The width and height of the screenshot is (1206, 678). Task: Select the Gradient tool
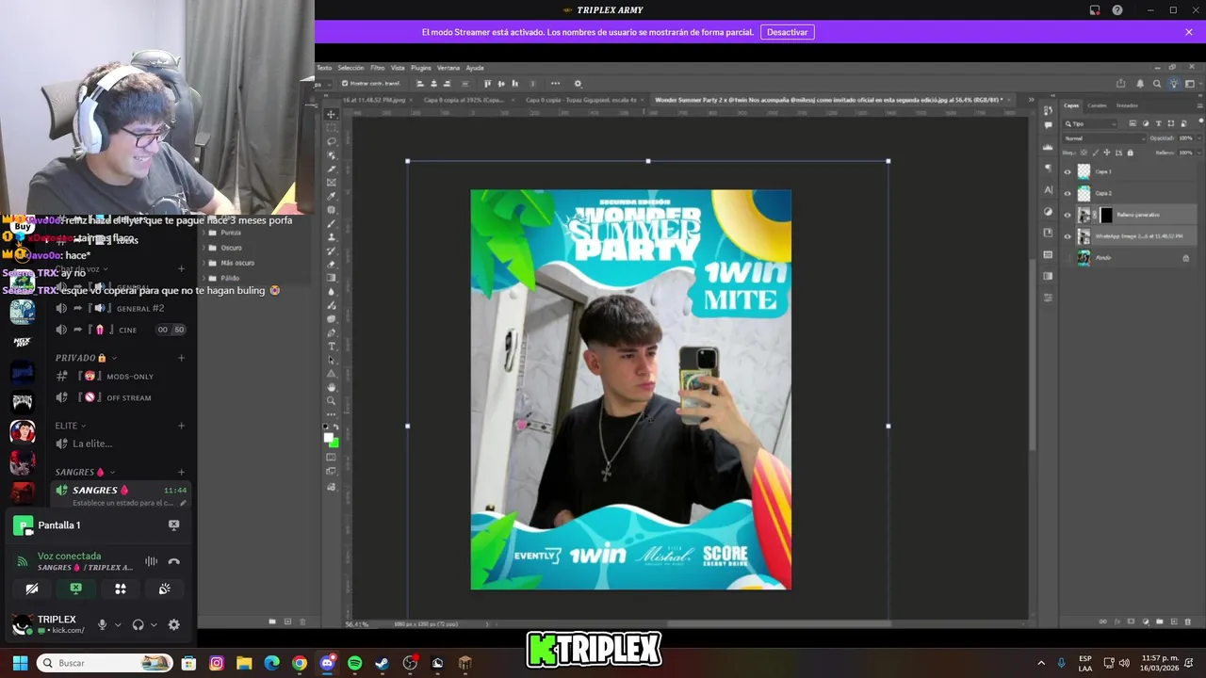click(331, 278)
